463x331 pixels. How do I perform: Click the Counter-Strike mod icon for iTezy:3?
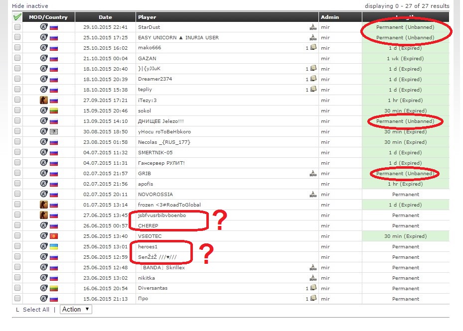(44, 100)
